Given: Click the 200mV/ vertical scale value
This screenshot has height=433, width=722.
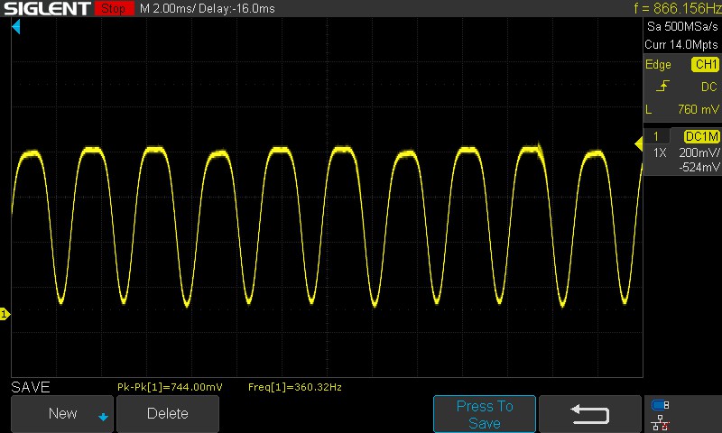Looking at the screenshot, I should coord(699,152).
